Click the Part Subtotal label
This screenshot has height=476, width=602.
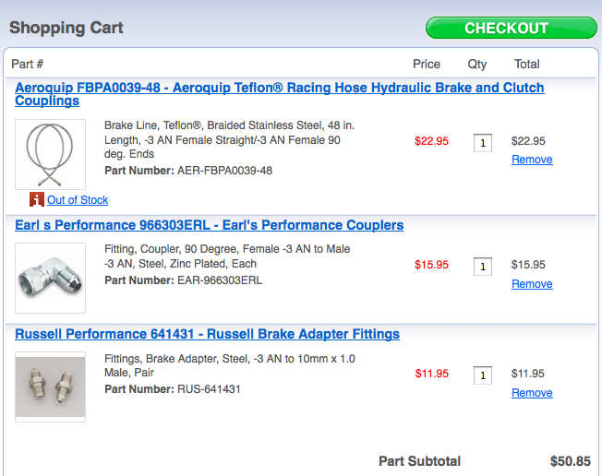tap(419, 461)
